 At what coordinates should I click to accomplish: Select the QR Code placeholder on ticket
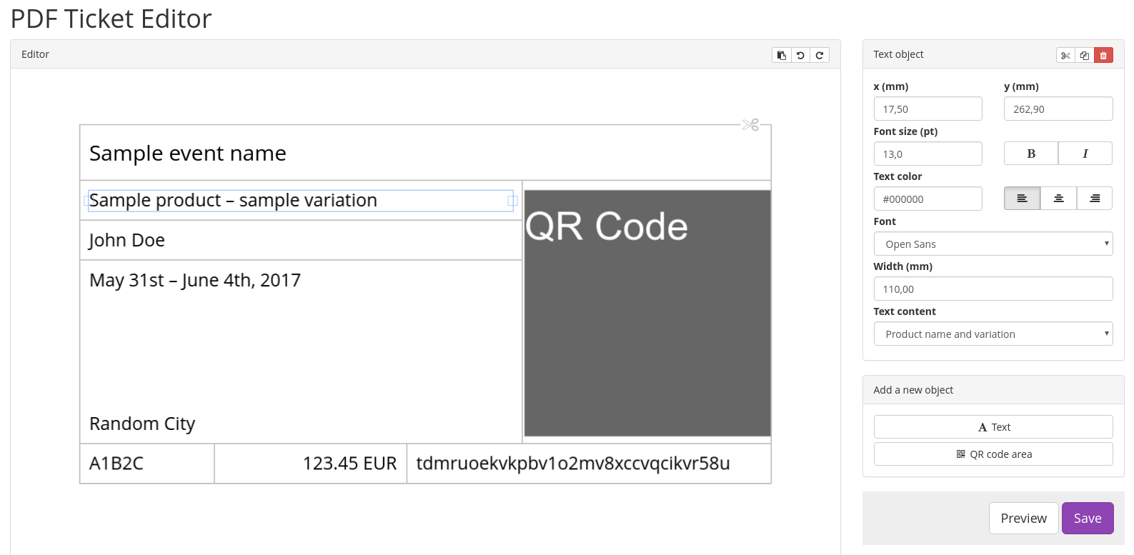pos(647,313)
